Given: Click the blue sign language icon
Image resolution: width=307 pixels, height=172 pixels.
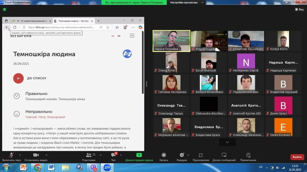Looking at the screenshot, I should click(x=127, y=54).
